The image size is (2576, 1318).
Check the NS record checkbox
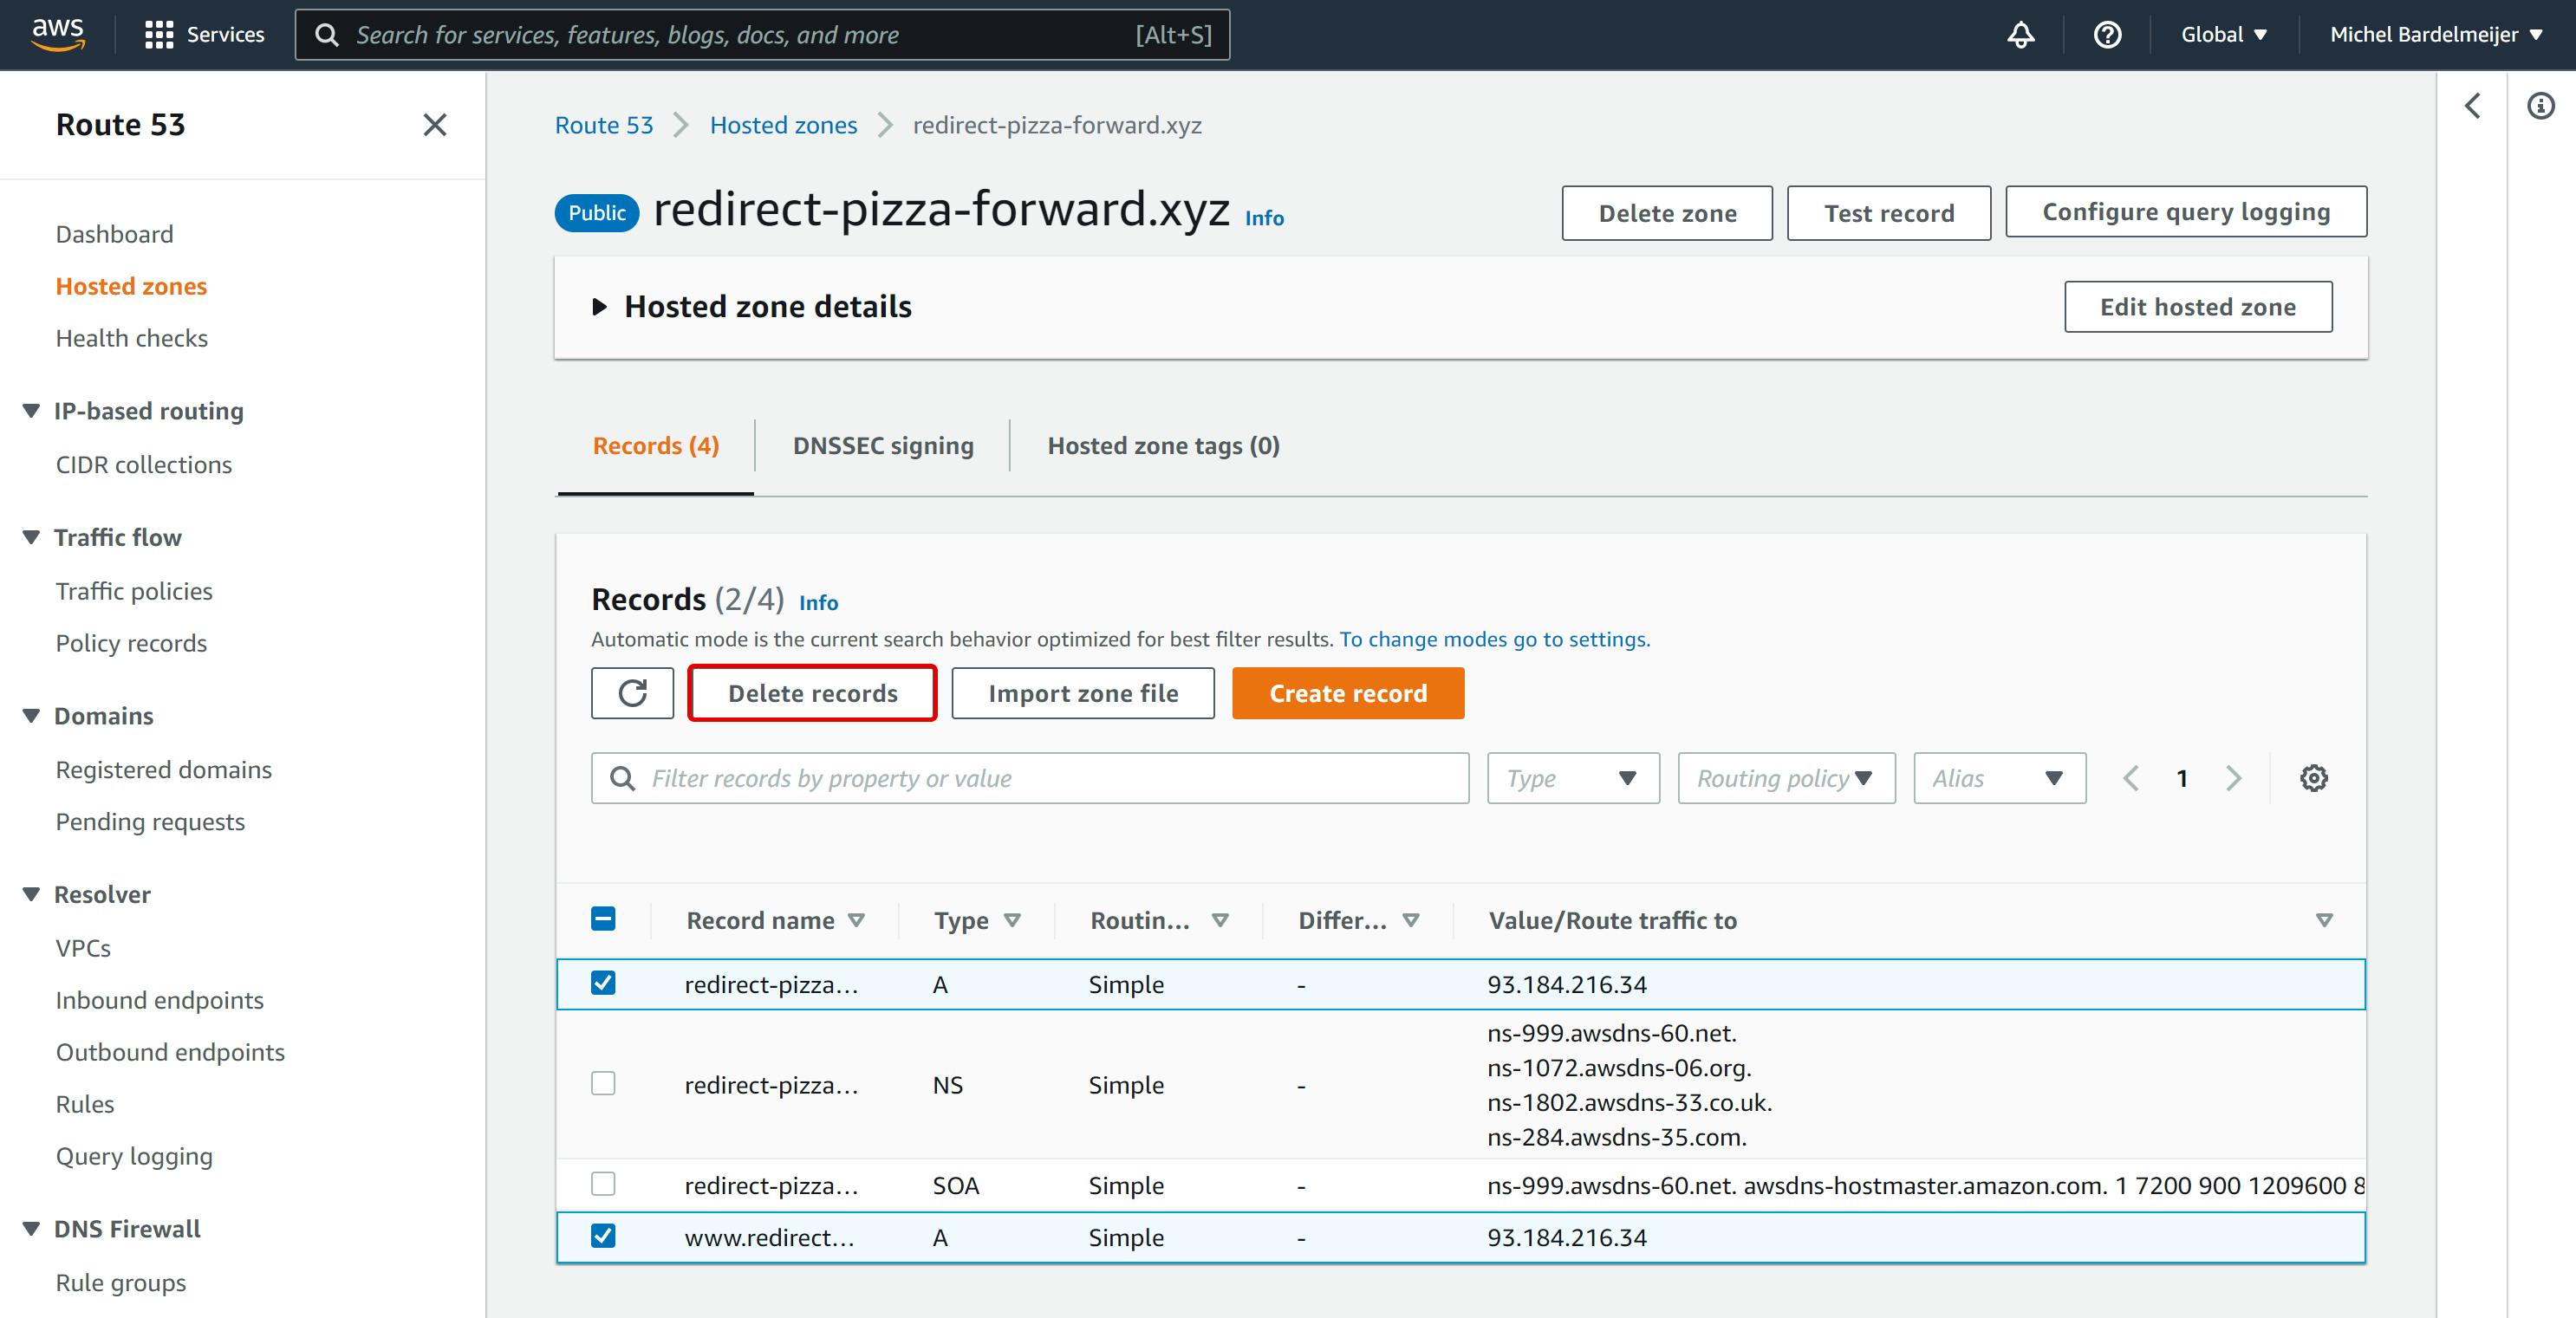tap(603, 1083)
